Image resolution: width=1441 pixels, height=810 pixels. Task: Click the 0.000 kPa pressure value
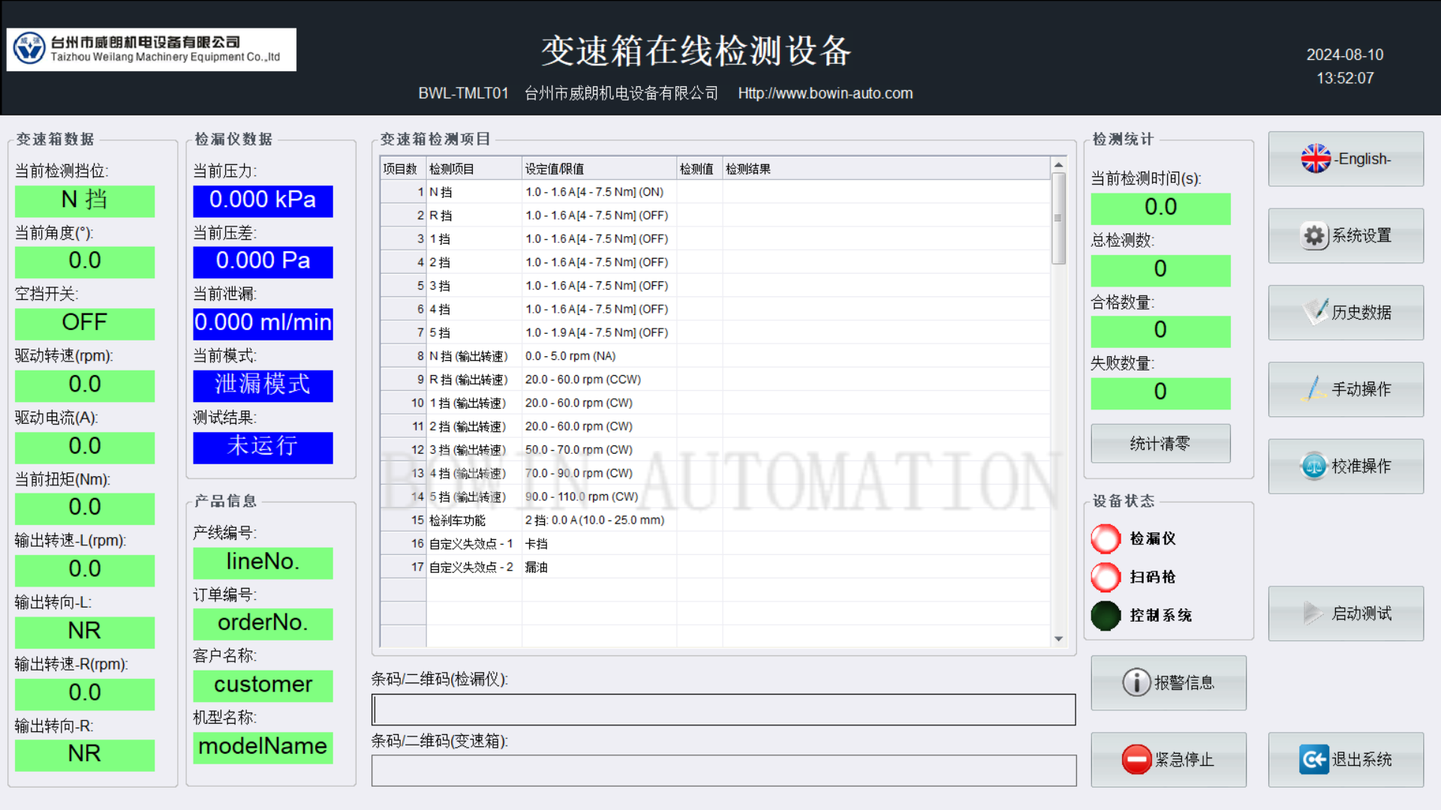click(263, 200)
